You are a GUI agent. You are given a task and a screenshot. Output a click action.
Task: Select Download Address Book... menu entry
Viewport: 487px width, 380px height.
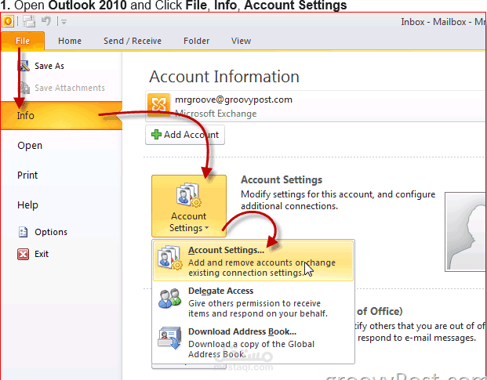click(253, 342)
